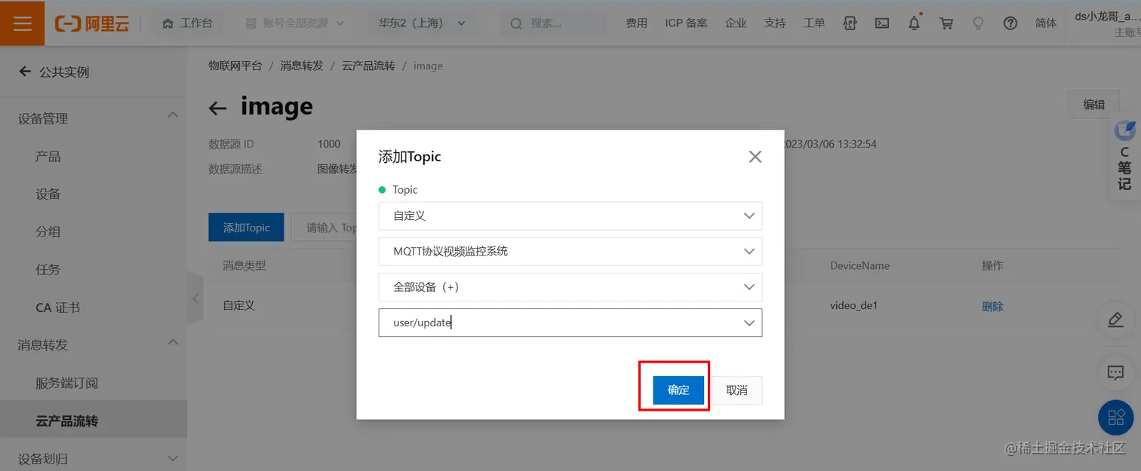Open the 工单 menu
Image resolution: width=1141 pixels, height=471 pixels.
[x=814, y=23]
